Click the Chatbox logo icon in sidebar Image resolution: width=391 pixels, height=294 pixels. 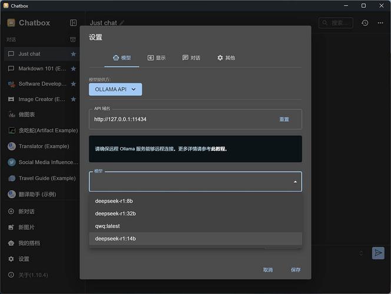click(x=11, y=23)
